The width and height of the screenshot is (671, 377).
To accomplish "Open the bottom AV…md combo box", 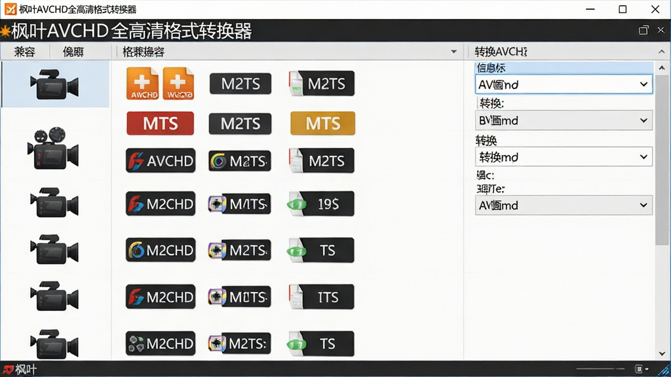I will point(564,205).
